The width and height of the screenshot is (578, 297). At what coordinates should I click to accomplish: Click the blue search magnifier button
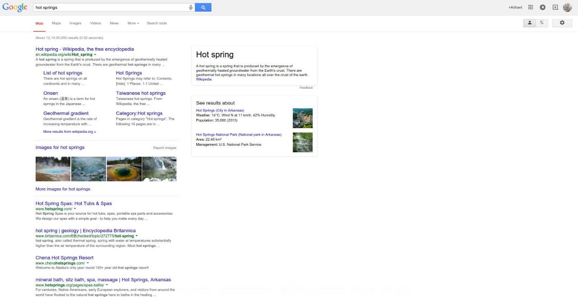(203, 7)
